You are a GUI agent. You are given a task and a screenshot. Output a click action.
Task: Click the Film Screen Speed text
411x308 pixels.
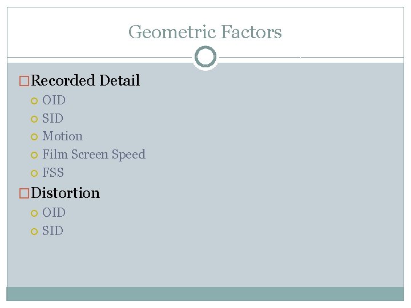94,155
